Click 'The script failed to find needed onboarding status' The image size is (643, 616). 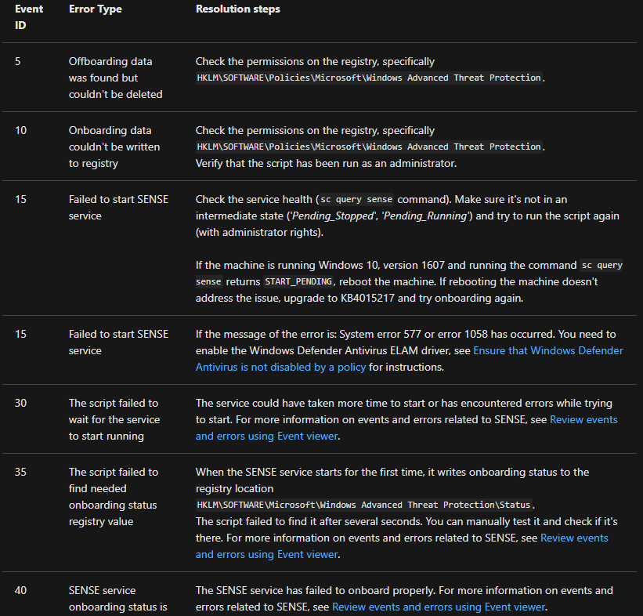pyautogui.click(x=114, y=497)
